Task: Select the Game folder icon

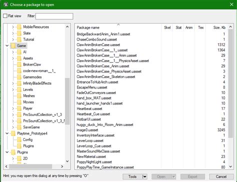Action: [x=13, y=45]
